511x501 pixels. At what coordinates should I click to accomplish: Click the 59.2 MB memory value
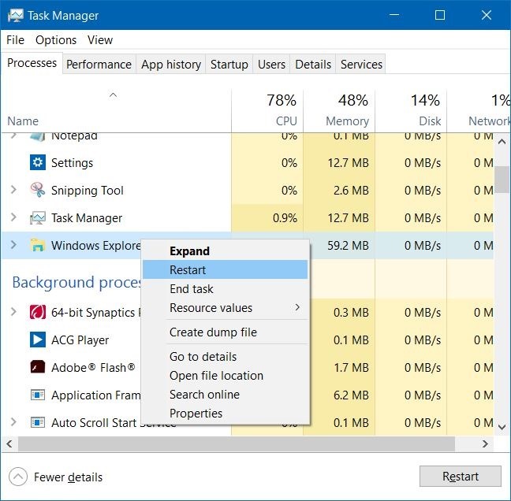tap(348, 246)
